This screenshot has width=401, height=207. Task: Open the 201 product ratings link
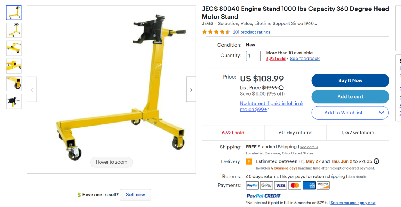tap(251, 32)
